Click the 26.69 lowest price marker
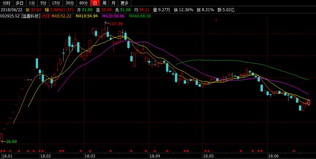 click(x=11, y=141)
